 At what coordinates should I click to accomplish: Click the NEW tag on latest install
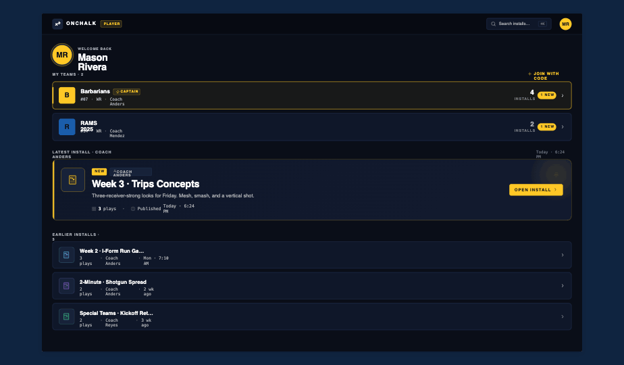point(99,171)
